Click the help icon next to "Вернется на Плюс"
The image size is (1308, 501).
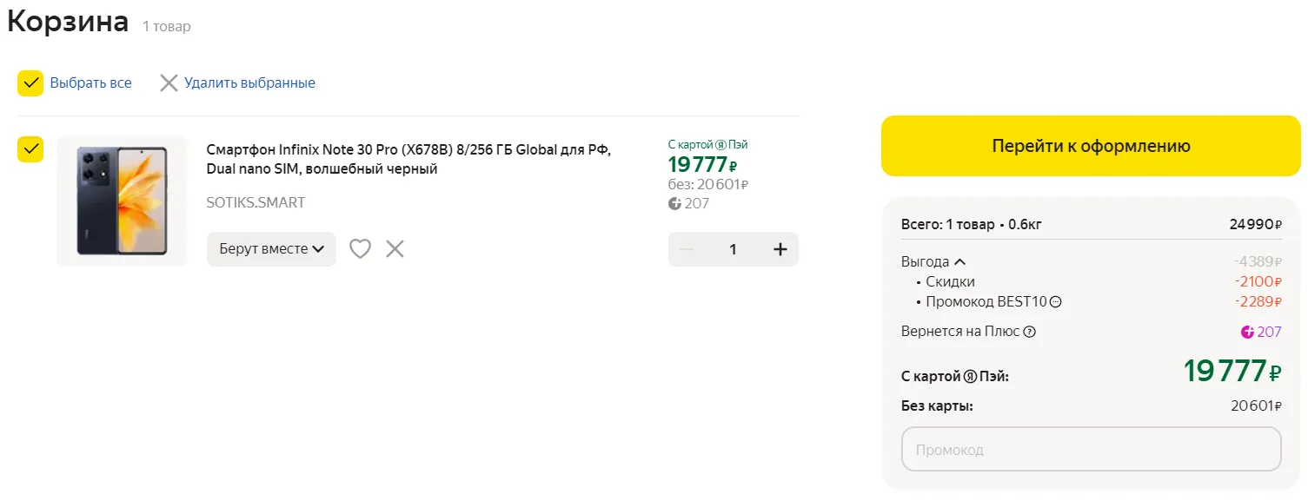pyautogui.click(x=1030, y=332)
